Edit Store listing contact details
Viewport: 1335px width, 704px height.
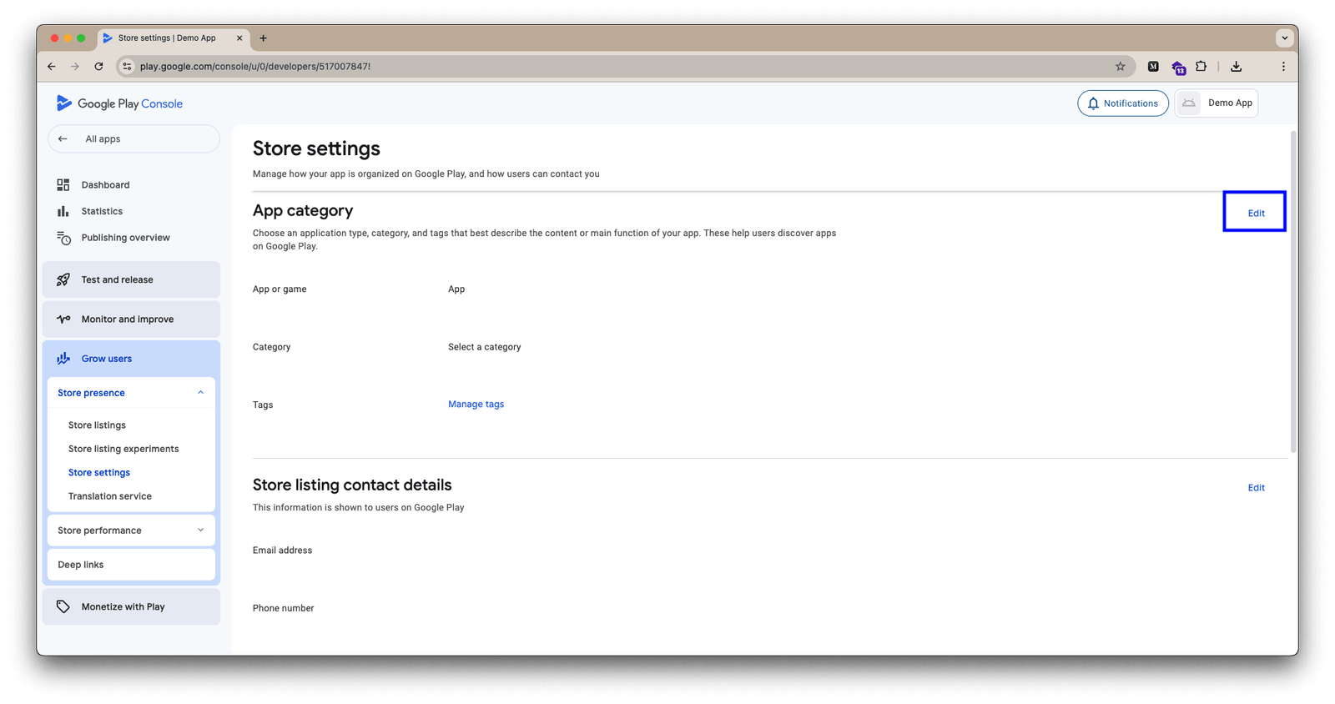pyautogui.click(x=1256, y=488)
